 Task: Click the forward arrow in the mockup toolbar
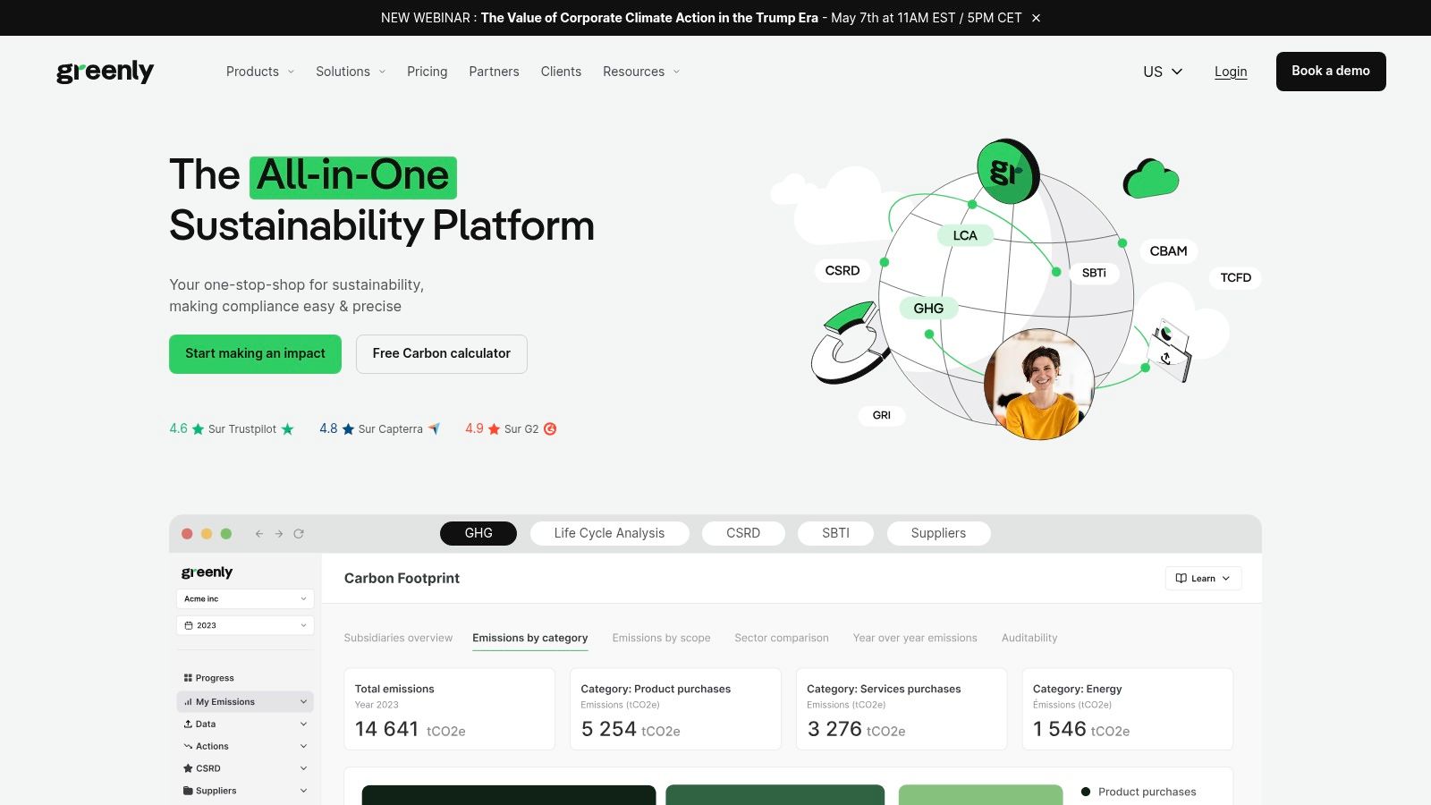coord(279,534)
